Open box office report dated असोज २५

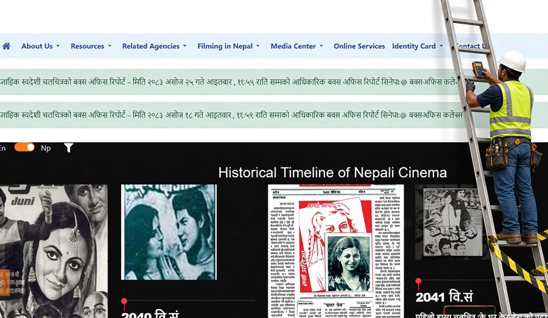click(x=229, y=82)
